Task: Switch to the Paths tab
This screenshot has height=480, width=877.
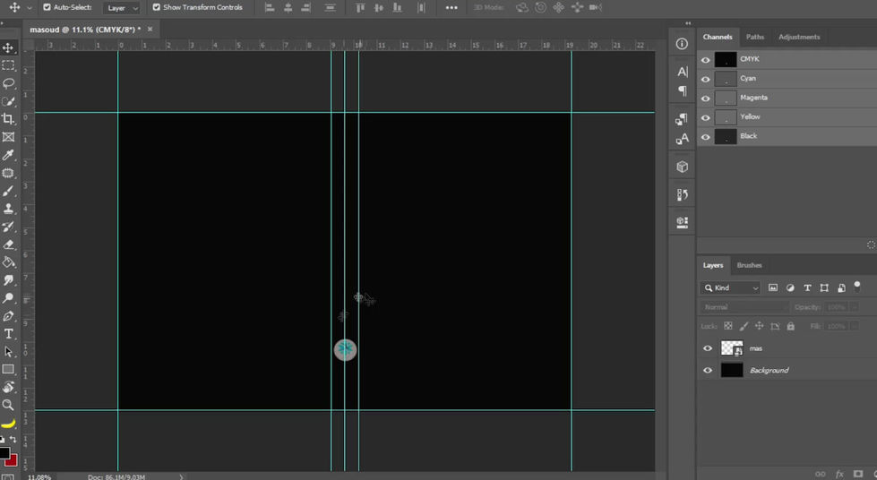Action: [754, 37]
